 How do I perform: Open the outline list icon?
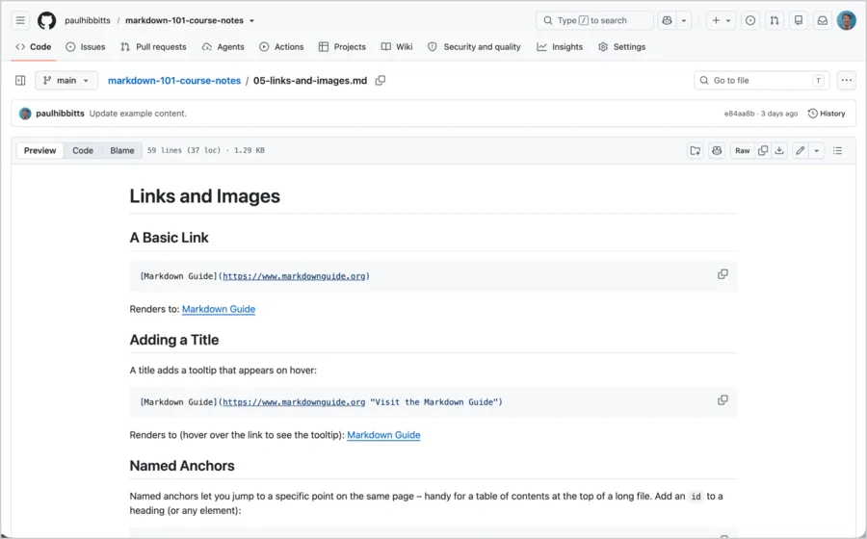(x=838, y=151)
